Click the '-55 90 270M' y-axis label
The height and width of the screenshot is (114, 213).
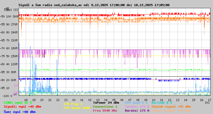click(9, 24)
